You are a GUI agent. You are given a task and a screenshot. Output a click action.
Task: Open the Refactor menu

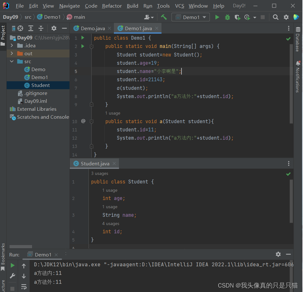112,6
